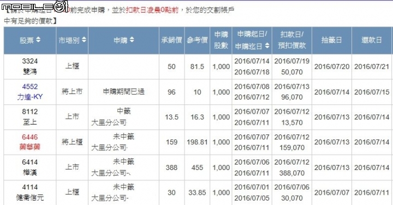Click 上櫃 market cell in 雙鴻 row
This screenshot has height=205, width=393.
(x=72, y=66)
